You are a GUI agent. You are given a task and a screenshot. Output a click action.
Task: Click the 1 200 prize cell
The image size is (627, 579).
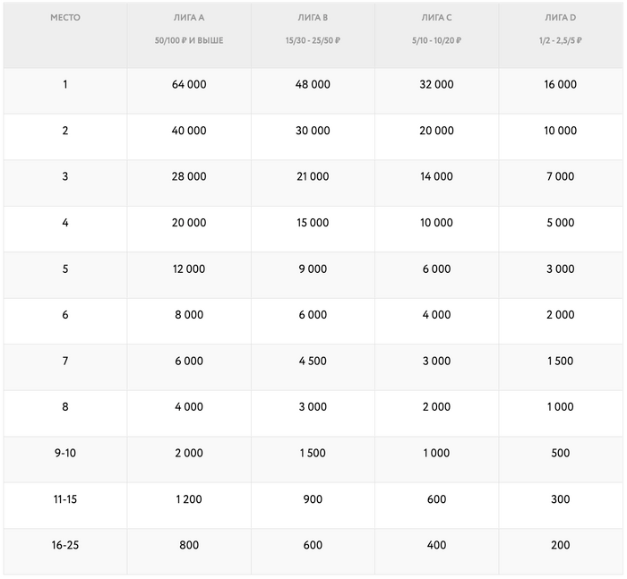(188, 499)
